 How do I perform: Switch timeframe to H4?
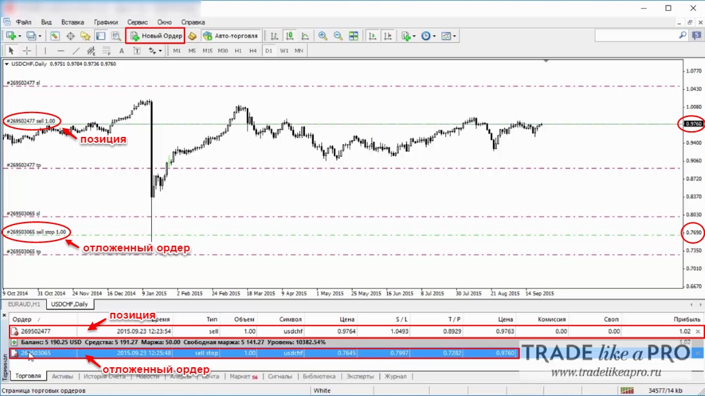[x=253, y=51]
